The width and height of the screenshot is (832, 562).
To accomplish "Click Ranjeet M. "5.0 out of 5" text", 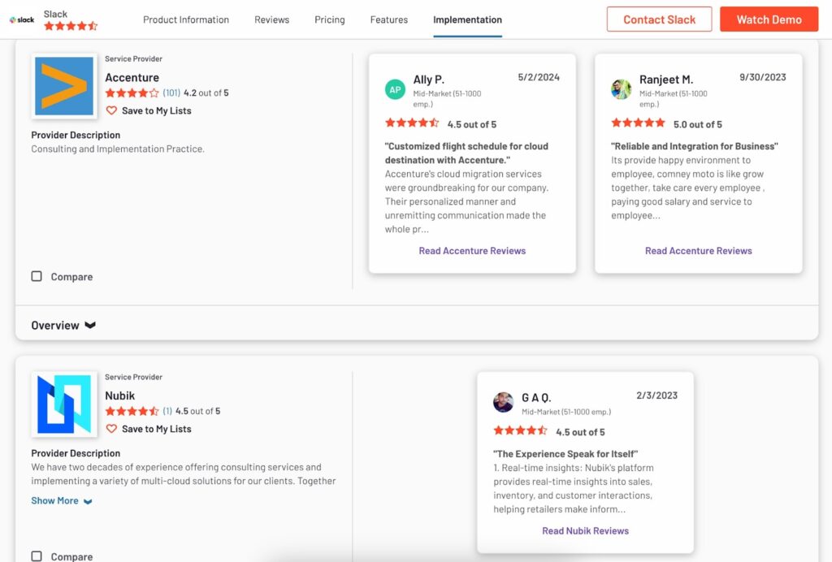I will (698, 124).
